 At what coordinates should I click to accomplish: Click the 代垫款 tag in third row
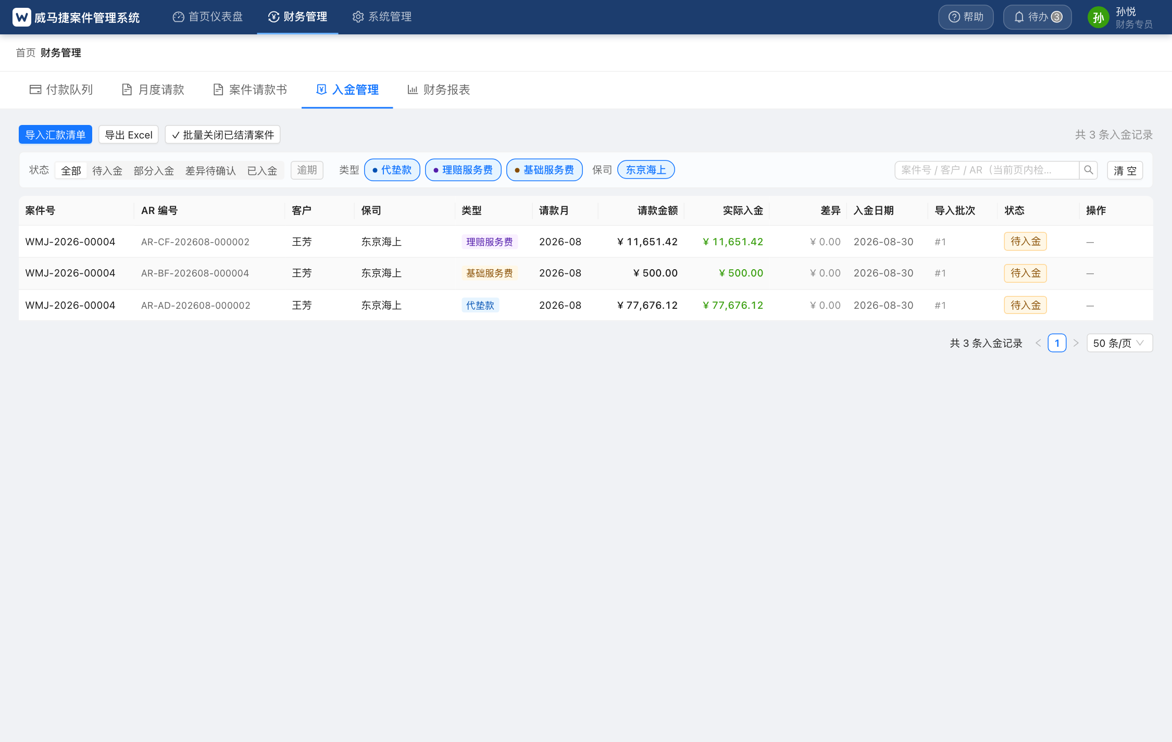480,305
